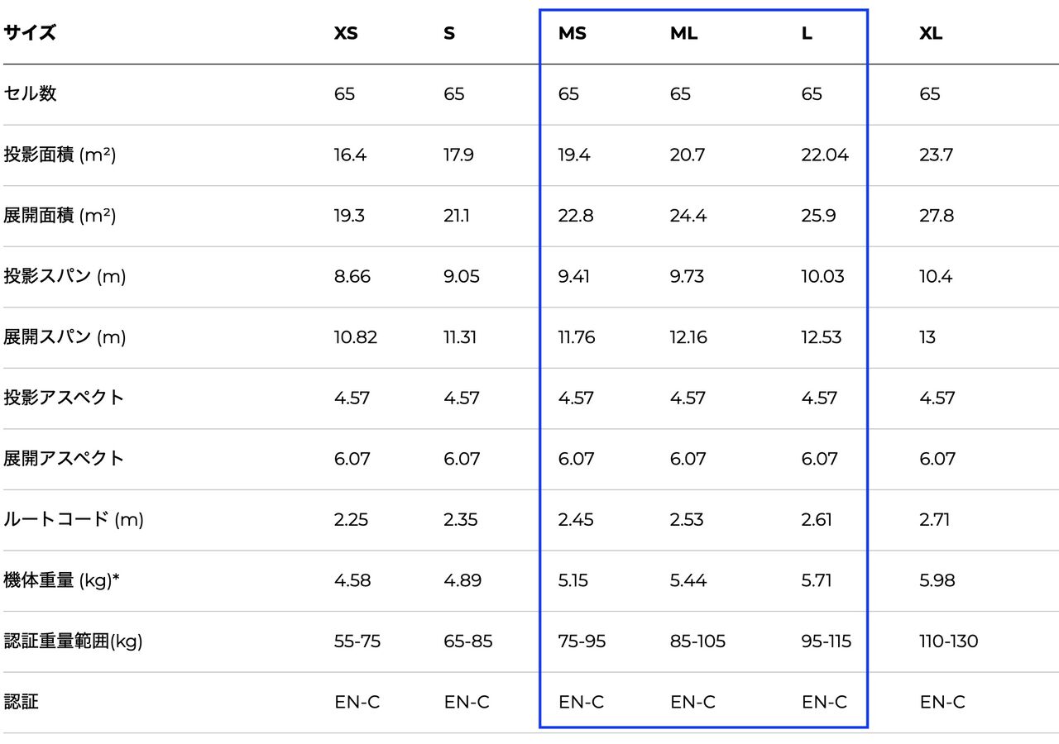Click the 投影面積 (m²) row label

[60, 155]
